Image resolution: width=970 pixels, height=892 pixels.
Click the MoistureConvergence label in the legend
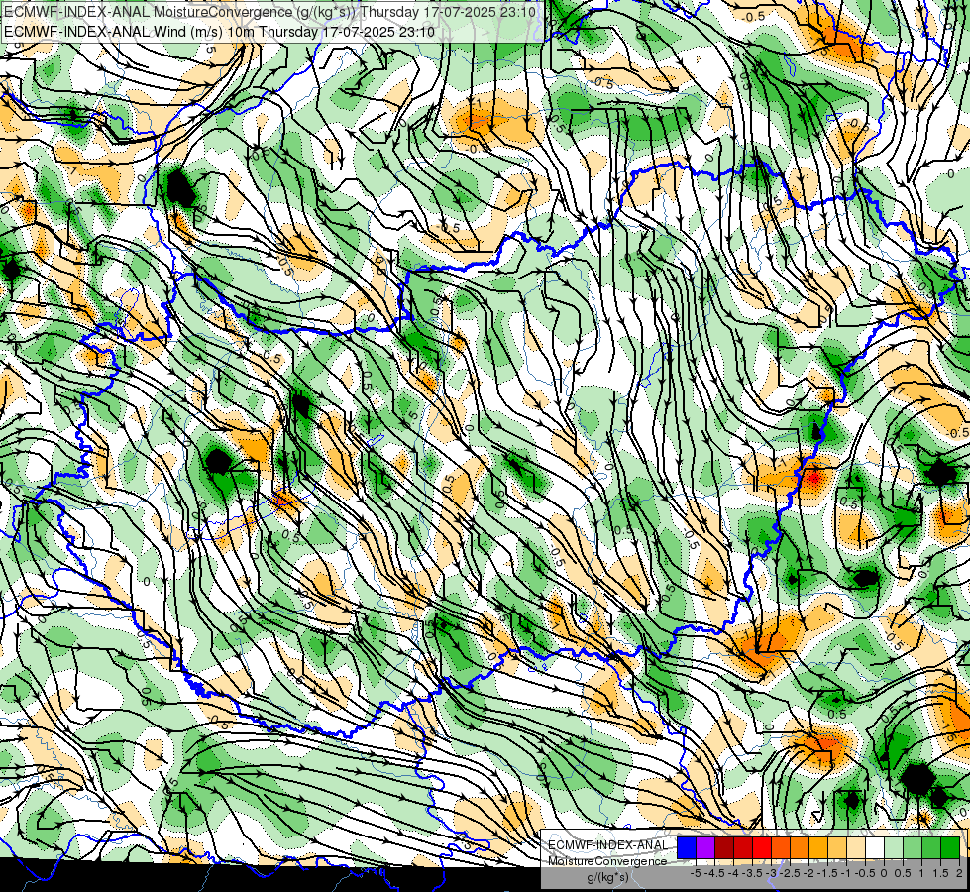point(607,861)
